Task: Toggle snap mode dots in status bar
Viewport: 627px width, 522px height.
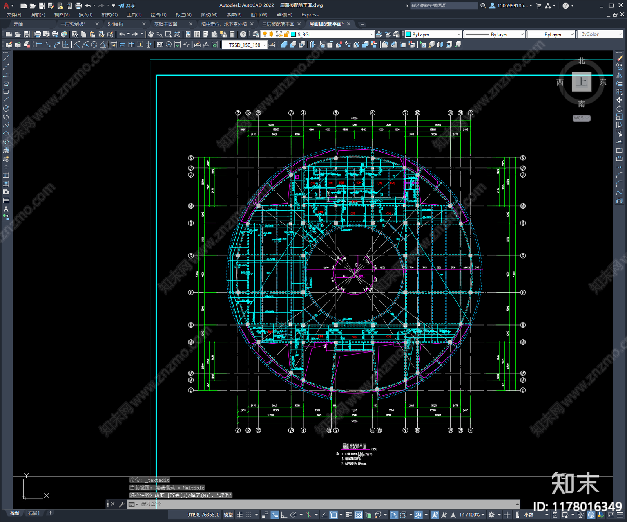Action: (249, 515)
